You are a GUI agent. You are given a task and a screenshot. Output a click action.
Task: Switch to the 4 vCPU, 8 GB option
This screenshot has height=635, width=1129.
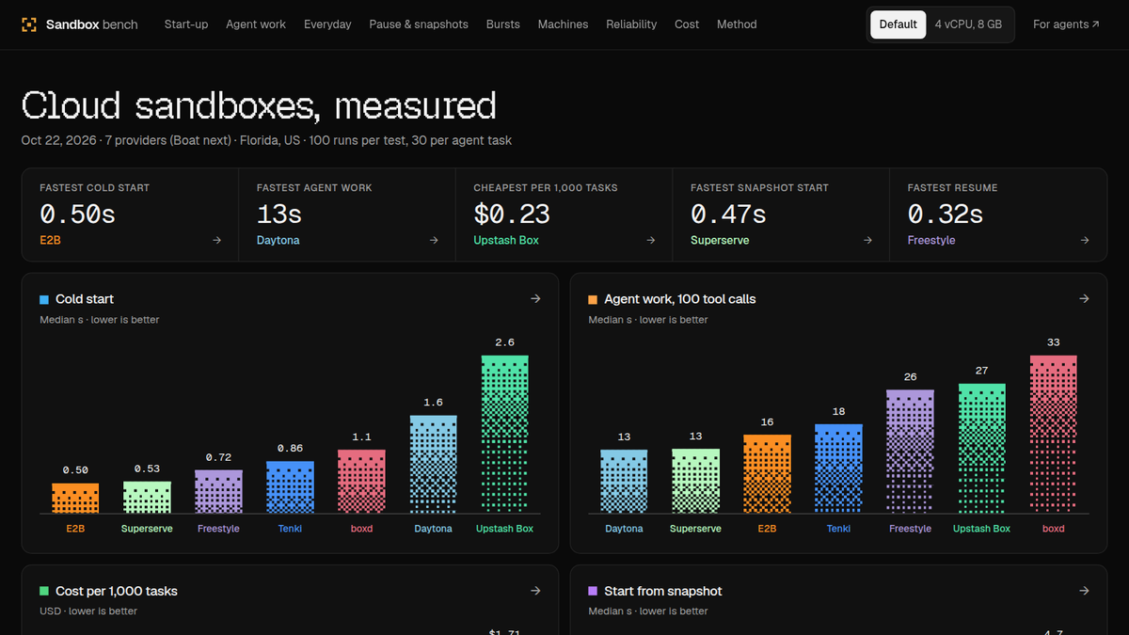pos(968,24)
